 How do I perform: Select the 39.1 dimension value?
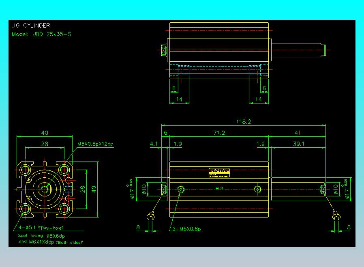pyautogui.click(x=298, y=144)
